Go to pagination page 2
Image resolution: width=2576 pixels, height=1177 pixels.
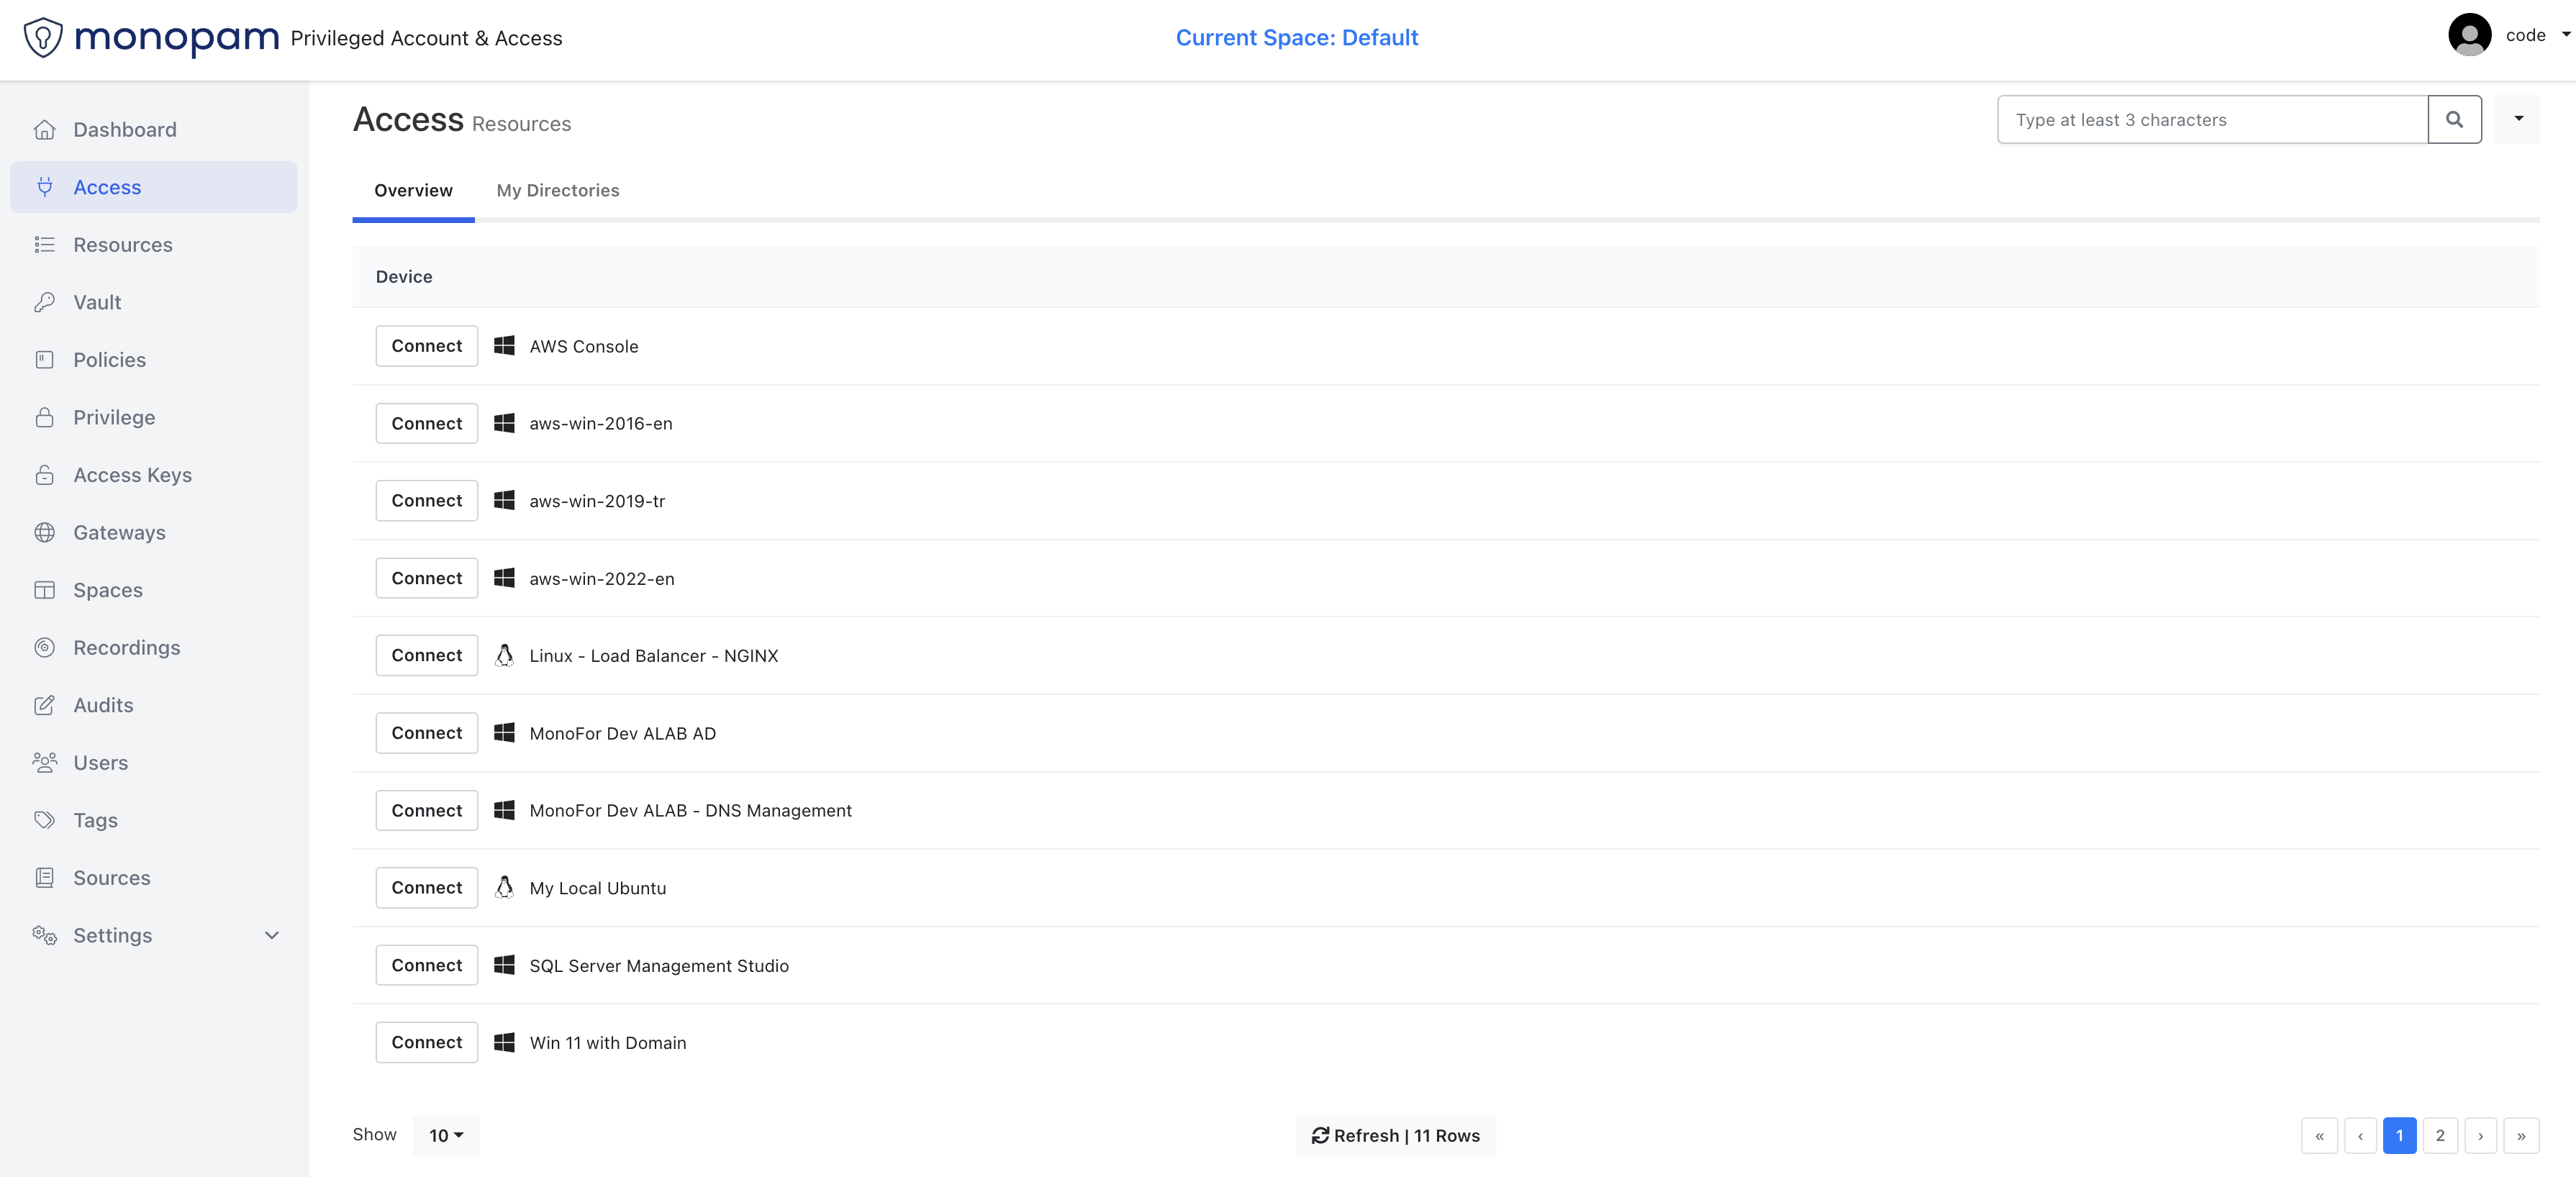2439,1135
